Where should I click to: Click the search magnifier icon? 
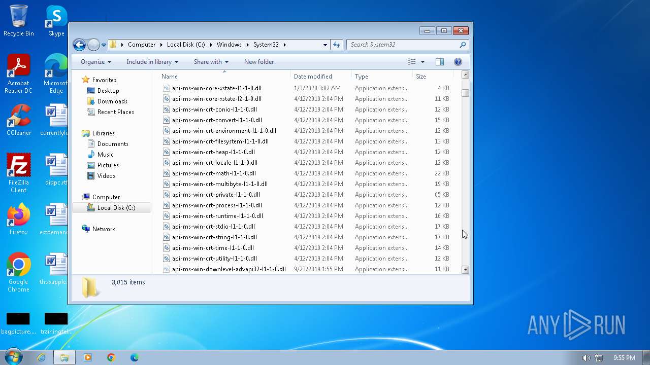(463, 45)
